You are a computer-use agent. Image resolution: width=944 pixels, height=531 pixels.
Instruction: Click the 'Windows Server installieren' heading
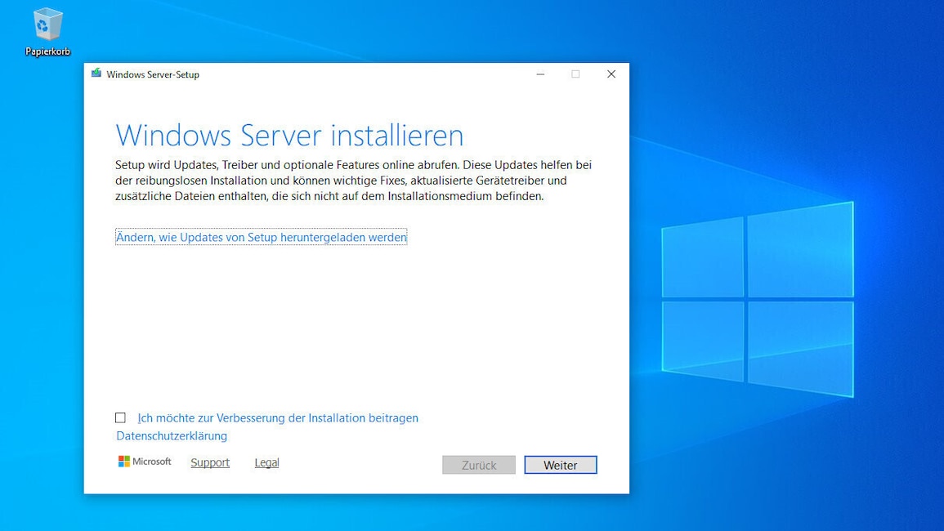click(x=289, y=135)
